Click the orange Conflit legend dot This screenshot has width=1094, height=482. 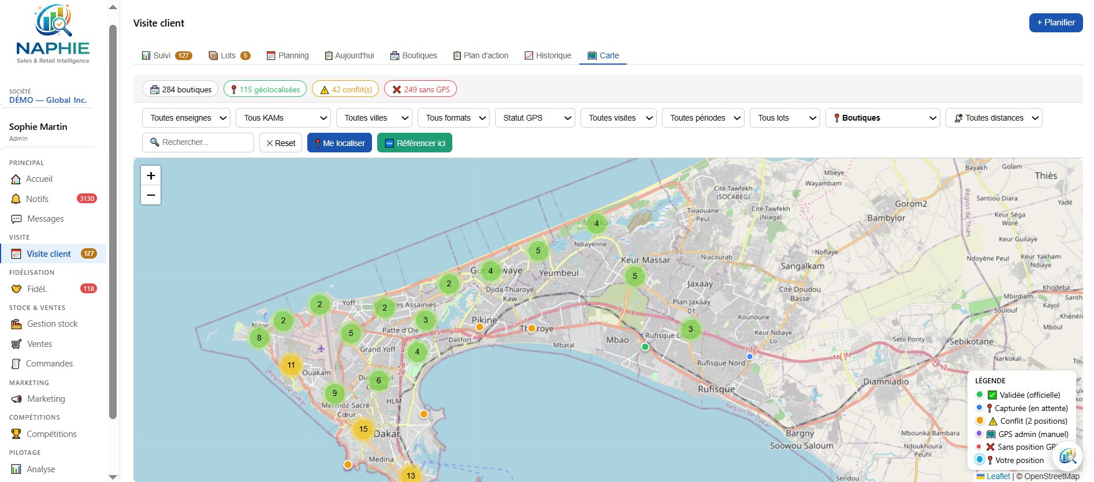pyautogui.click(x=980, y=420)
